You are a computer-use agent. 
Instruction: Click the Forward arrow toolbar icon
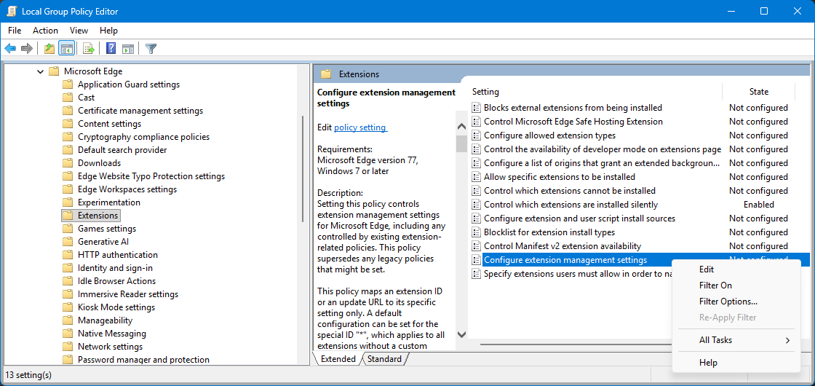(x=27, y=49)
